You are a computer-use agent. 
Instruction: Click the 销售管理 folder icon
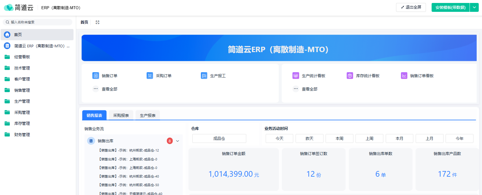pos(7,90)
